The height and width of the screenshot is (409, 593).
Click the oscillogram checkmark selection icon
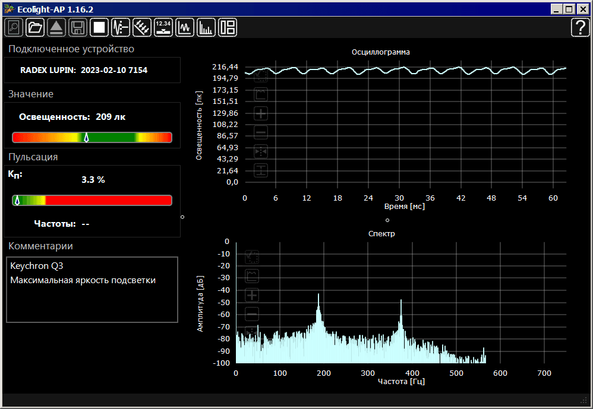tap(261, 75)
